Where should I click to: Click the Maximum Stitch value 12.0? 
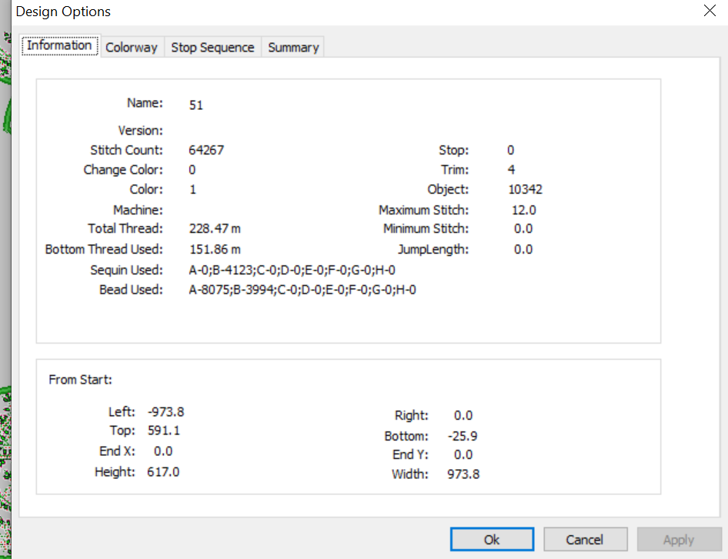point(524,210)
